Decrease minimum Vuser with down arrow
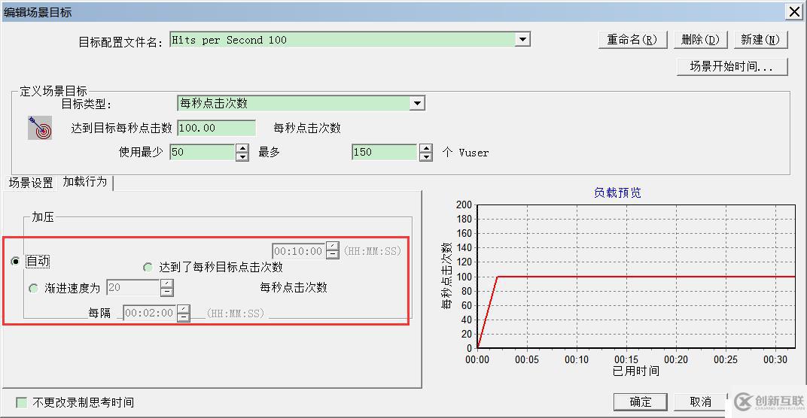Viewport: 807px width, 418px height. pyautogui.click(x=242, y=156)
